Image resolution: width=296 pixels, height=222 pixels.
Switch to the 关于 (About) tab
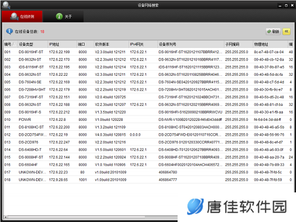[63, 17]
